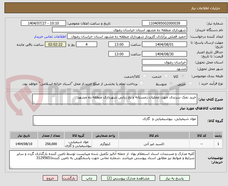Image resolution: width=228 pixels, height=186 pixels.
Task: Click the quantity cell 250,000
Action: coord(51,144)
